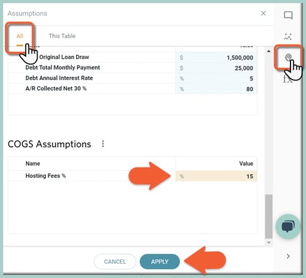Viewport: 306px width, 278px height.
Task: Edit A/R Collected Net 30 % value
Action: coord(216,89)
